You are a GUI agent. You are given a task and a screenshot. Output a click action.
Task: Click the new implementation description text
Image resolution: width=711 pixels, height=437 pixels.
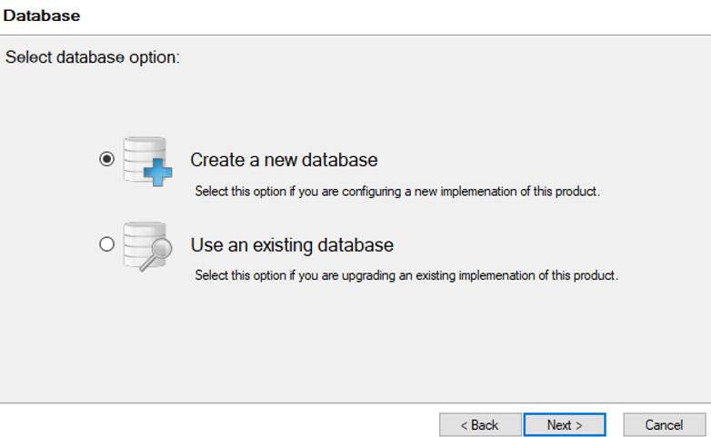click(x=397, y=192)
